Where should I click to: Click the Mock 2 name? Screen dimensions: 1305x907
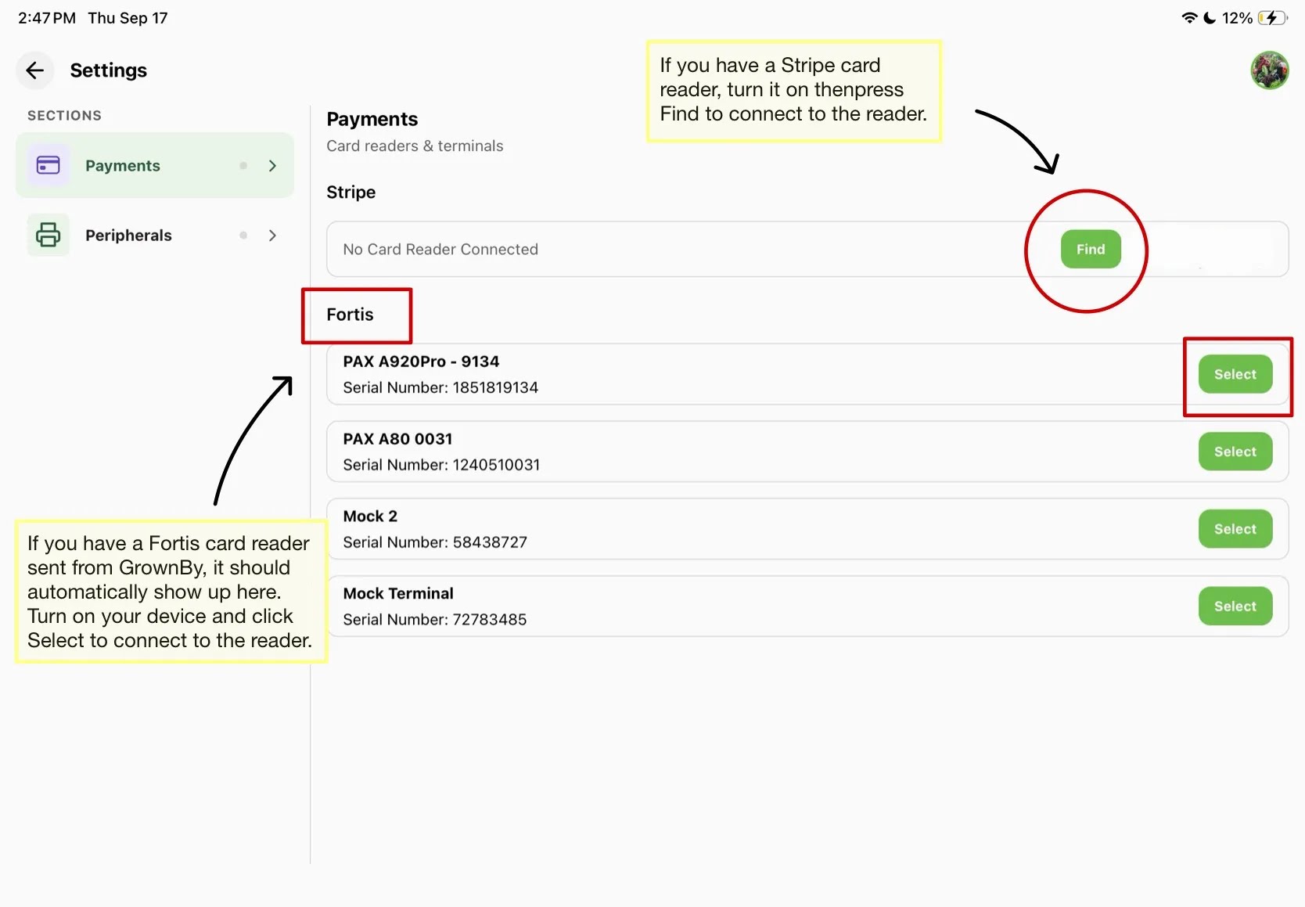[x=370, y=516]
